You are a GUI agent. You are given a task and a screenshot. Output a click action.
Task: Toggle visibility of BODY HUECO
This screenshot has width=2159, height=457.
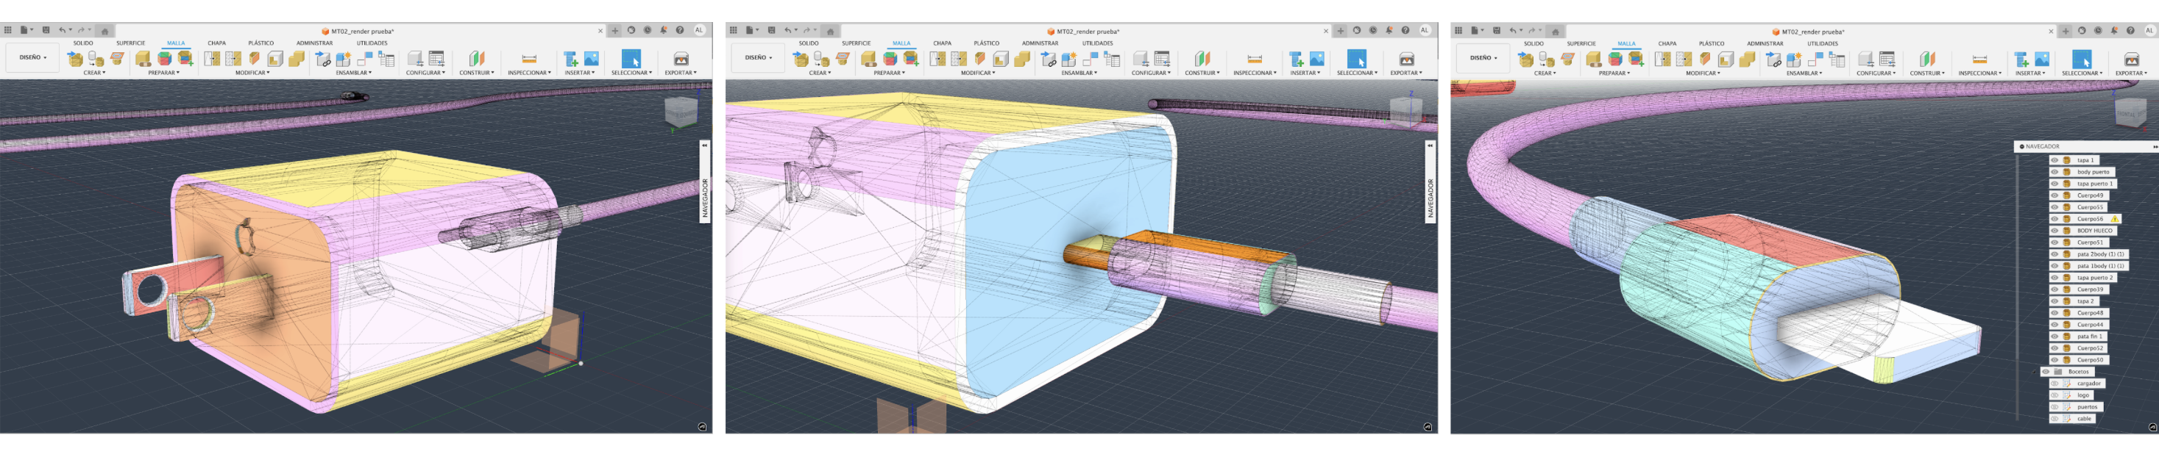click(2055, 230)
